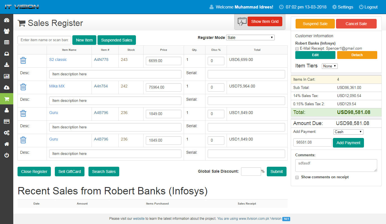Open the Register Mode dropdown

pyautogui.click(x=250, y=38)
